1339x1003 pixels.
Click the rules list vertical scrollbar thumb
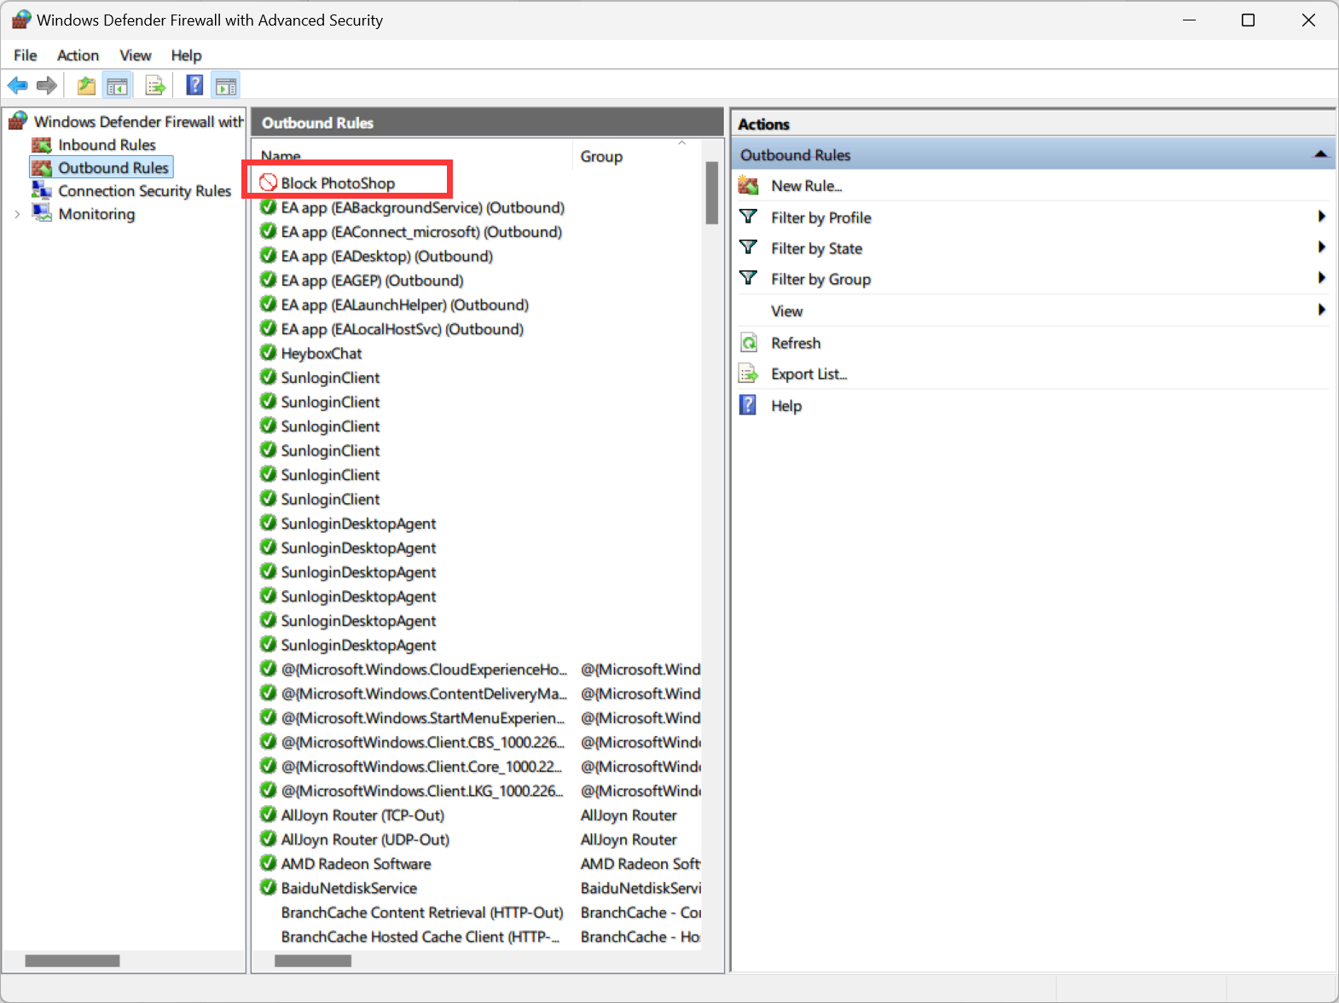pyautogui.click(x=712, y=194)
